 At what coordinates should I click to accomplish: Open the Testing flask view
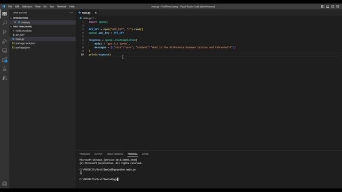[5, 69]
